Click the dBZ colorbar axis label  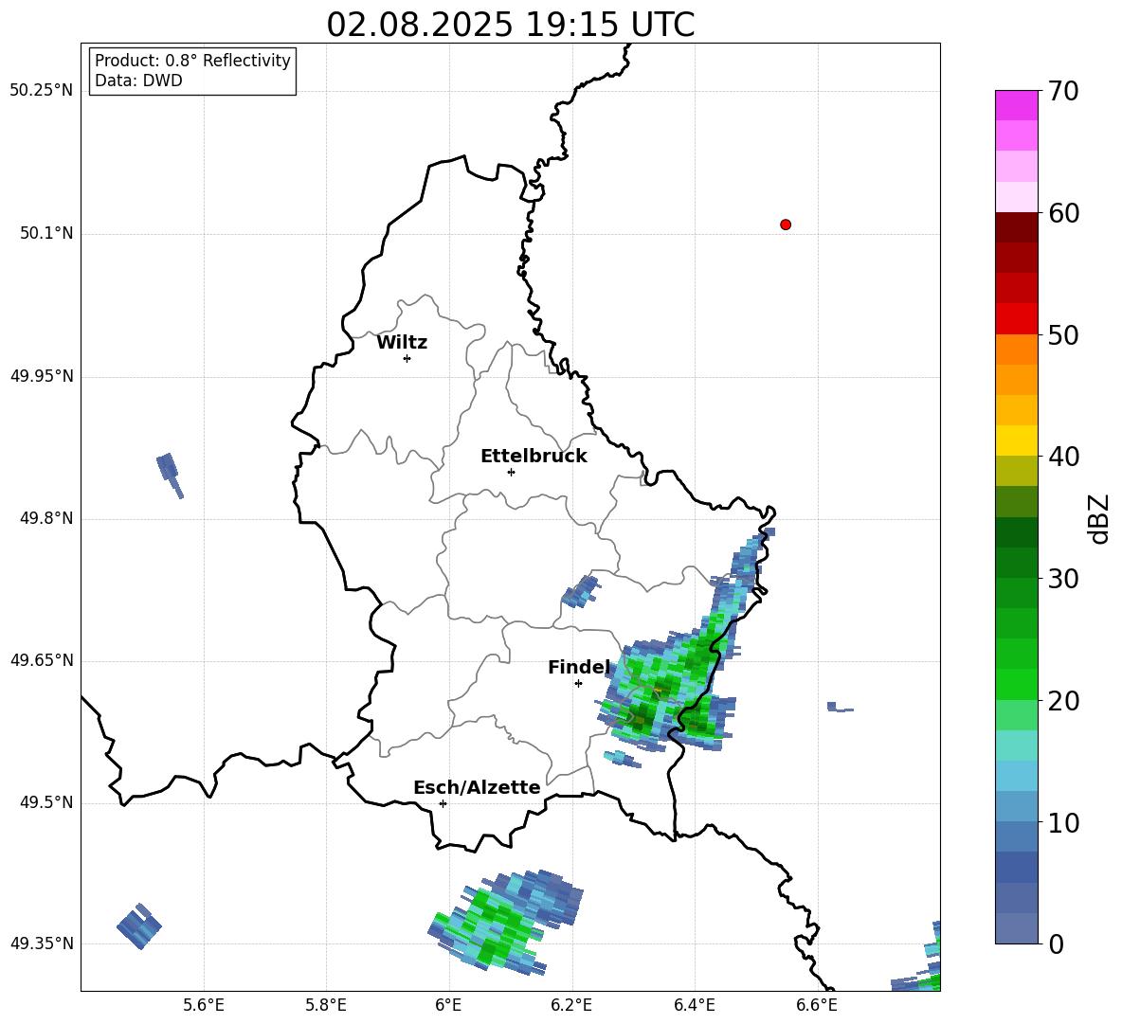click(1099, 518)
